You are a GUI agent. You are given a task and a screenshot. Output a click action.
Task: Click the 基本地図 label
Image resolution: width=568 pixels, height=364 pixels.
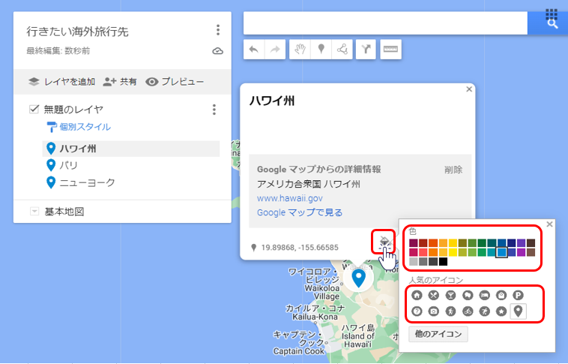pos(64,211)
